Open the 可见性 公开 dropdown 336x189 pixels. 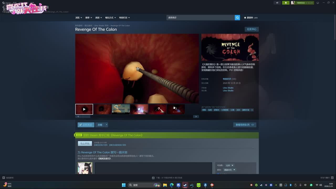click(x=229, y=165)
